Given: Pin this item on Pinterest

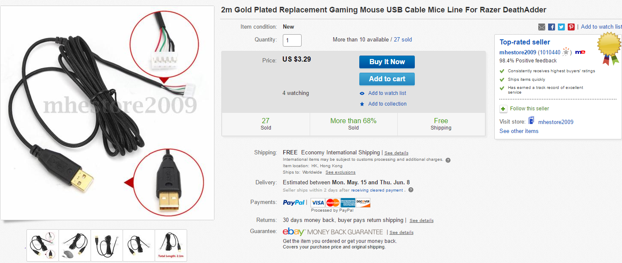Looking at the screenshot, I should [x=571, y=27].
